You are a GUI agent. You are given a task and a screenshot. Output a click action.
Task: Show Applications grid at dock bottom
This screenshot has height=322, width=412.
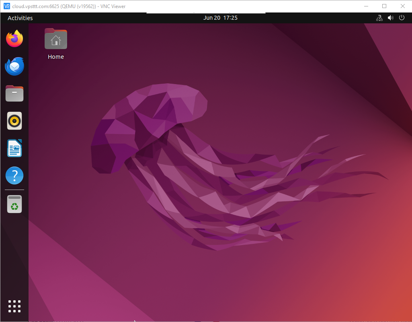tap(14, 306)
